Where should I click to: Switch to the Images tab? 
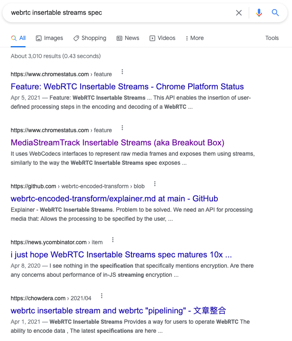point(49,38)
